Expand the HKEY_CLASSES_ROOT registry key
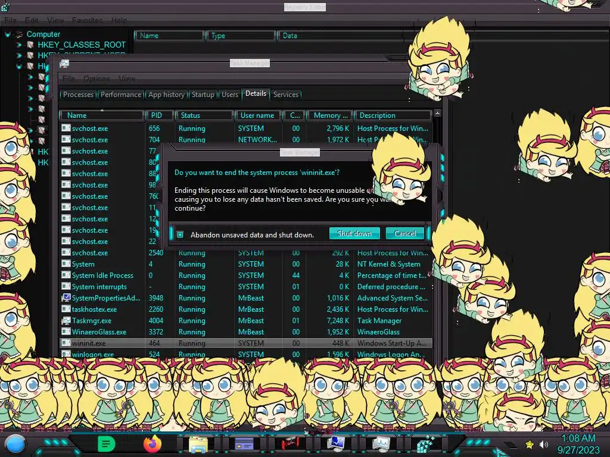 coord(18,45)
